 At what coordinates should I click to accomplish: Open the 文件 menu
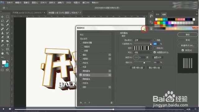pos(10,2)
